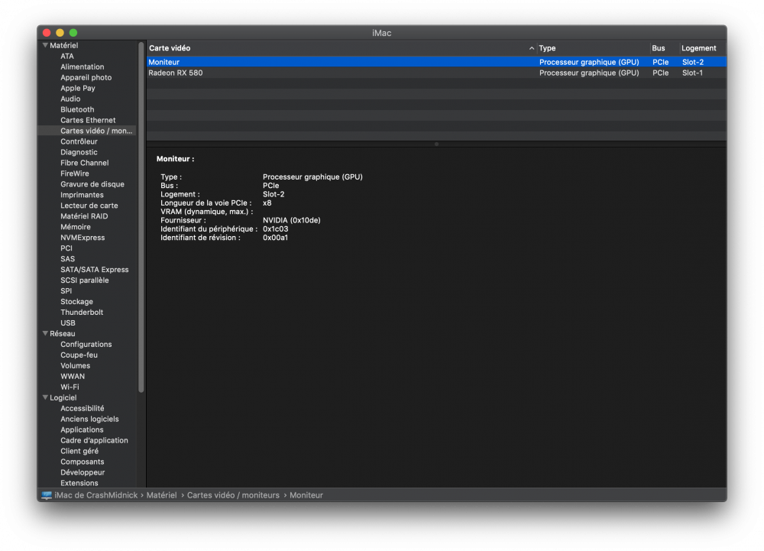
Task: Open Diagnostic category
Action: tap(79, 153)
